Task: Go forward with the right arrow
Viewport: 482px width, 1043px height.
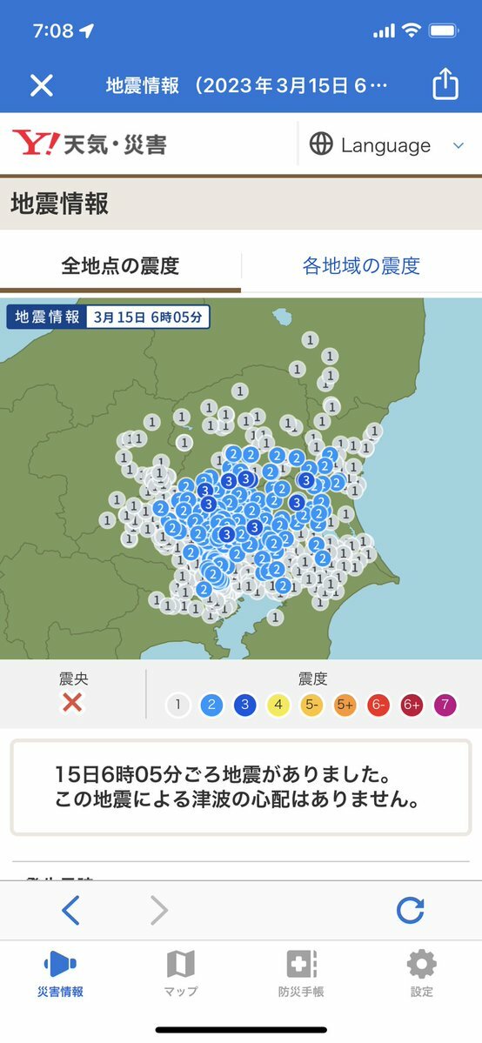Action: (x=159, y=910)
